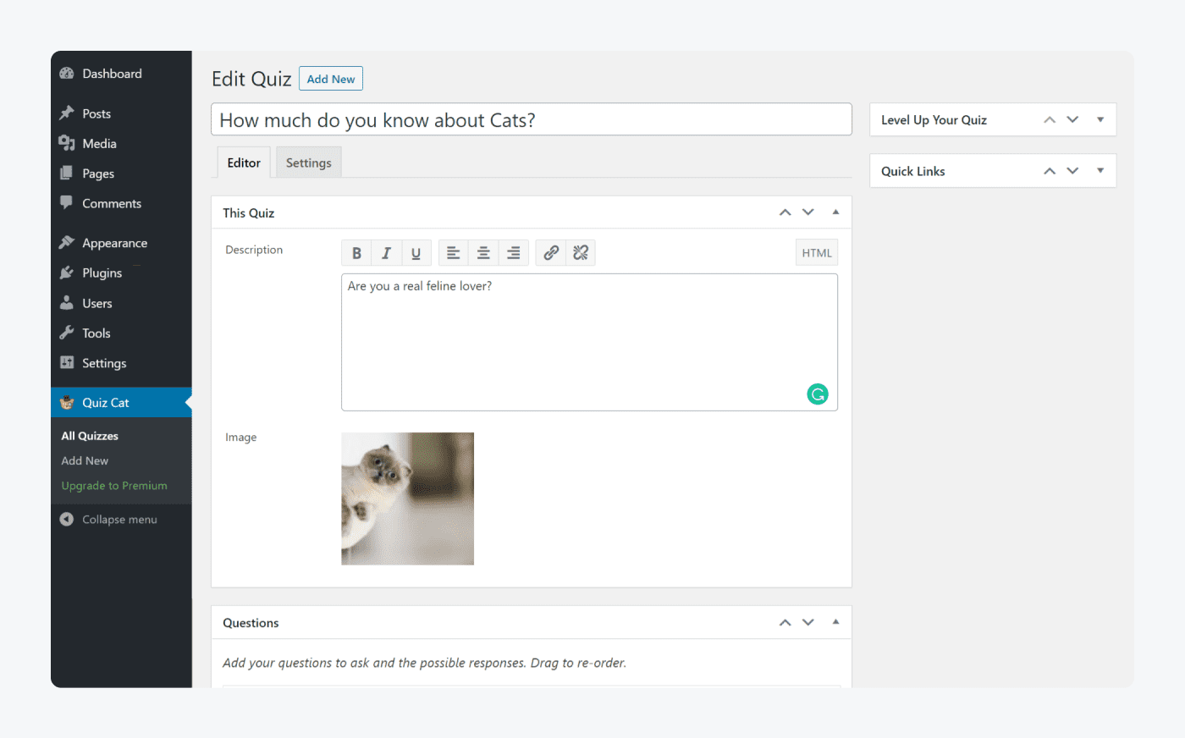Follow the Upgrade to Premium link
This screenshot has height=738, width=1185.
[x=114, y=486]
